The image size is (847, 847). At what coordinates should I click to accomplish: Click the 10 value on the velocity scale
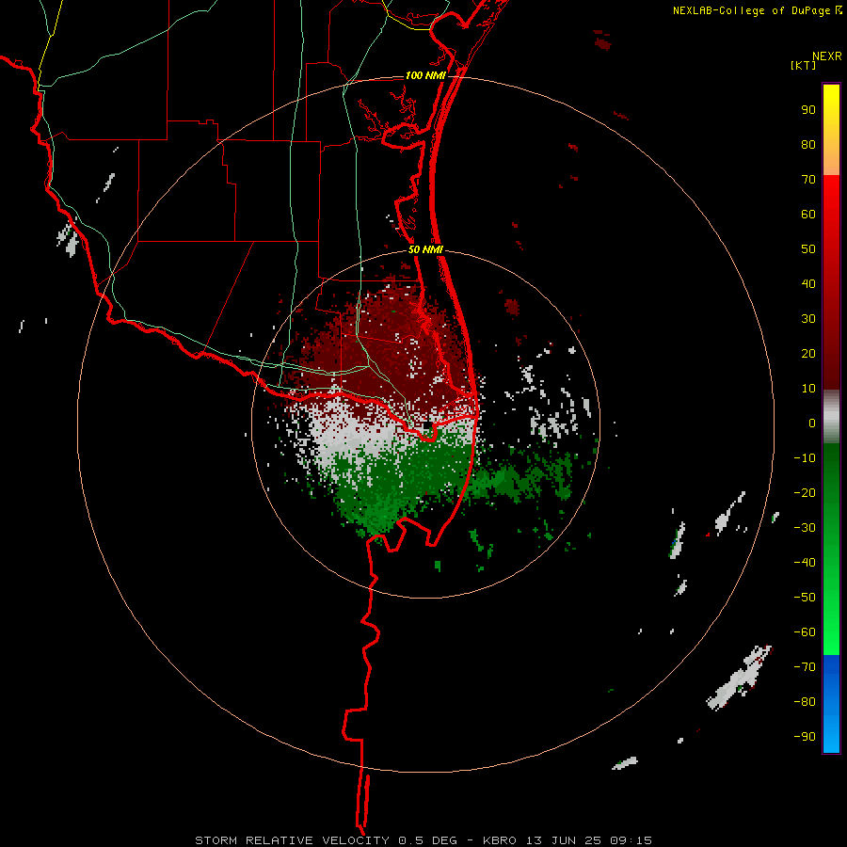click(808, 389)
